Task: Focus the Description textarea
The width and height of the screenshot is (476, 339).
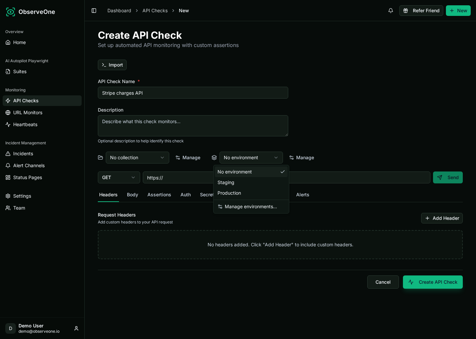Action: coord(193,126)
